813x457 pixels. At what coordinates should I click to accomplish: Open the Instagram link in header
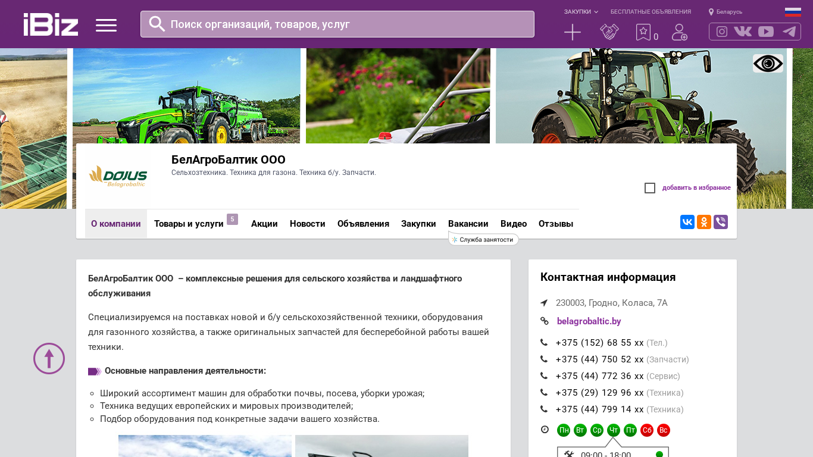(722, 32)
